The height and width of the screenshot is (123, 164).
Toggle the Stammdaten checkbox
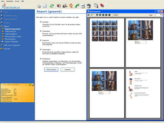41,31
